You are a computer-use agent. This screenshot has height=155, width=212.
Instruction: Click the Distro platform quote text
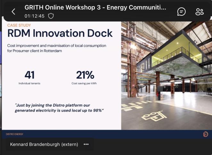[x=59, y=108]
